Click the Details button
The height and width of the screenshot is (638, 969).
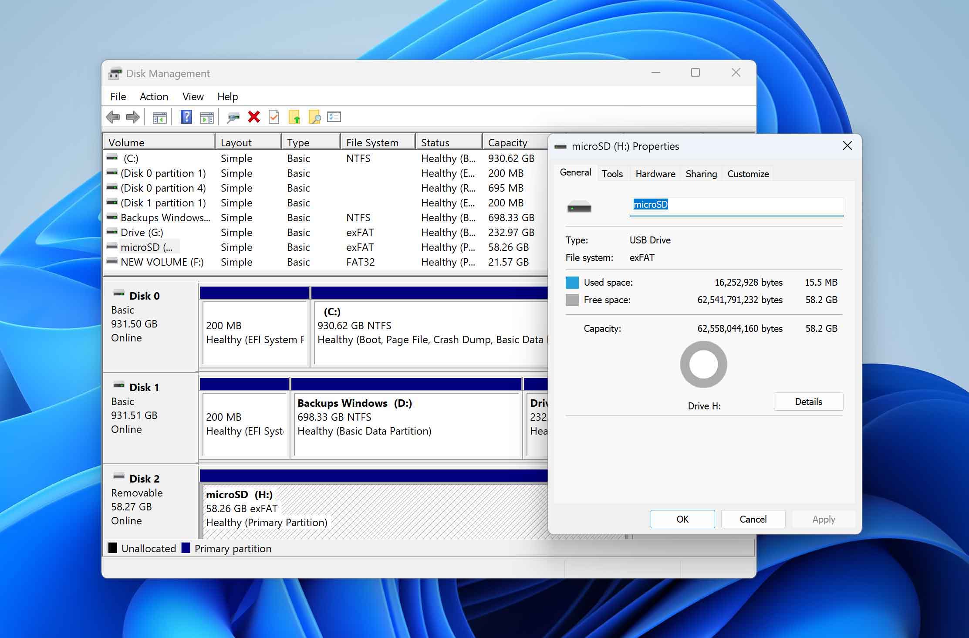pos(808,402)
